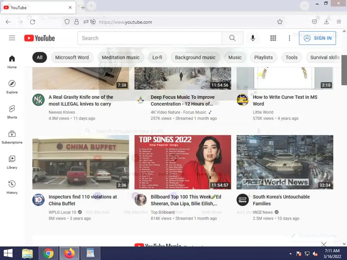Click the YouTube logo

point(39,38)
